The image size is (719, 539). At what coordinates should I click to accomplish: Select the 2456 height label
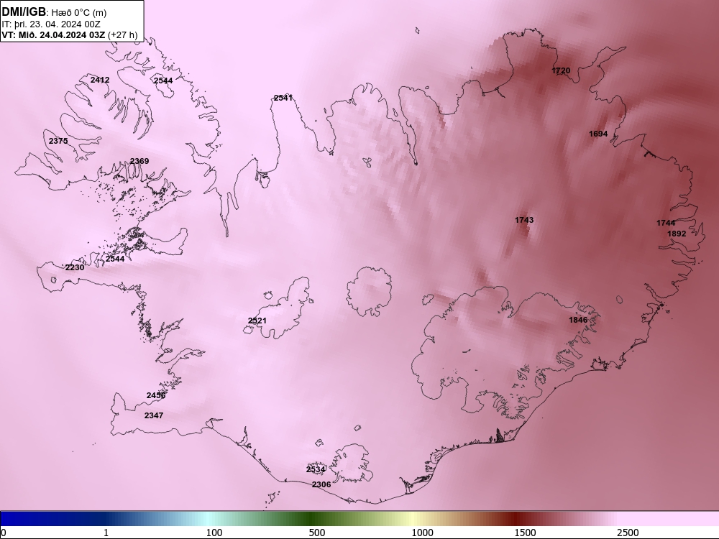pyautogui.click(x=156, y=395)
